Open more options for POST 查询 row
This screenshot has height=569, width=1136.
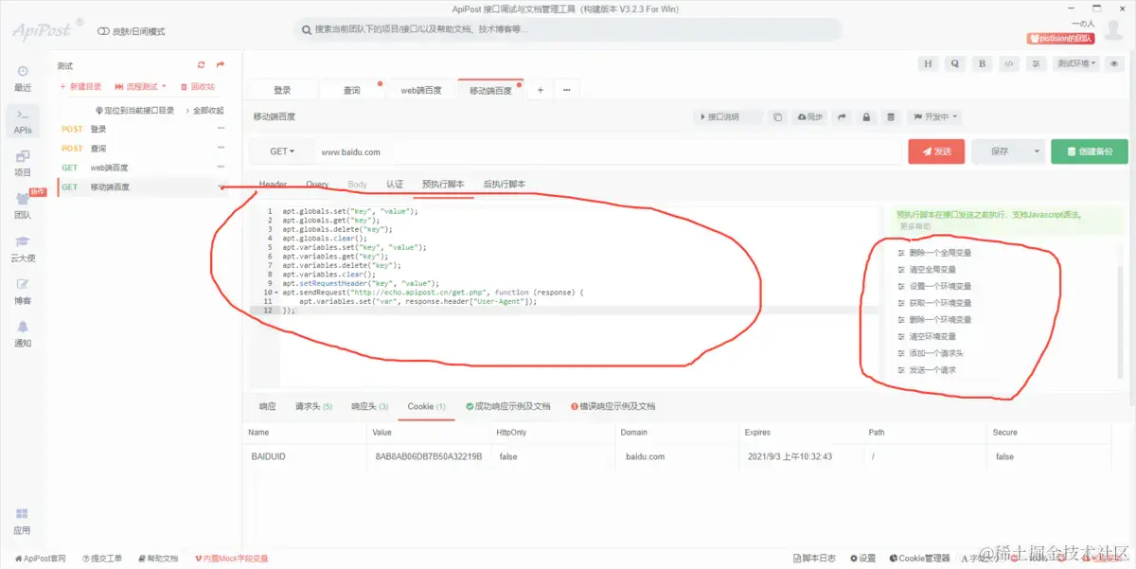(x=221, y=148)
